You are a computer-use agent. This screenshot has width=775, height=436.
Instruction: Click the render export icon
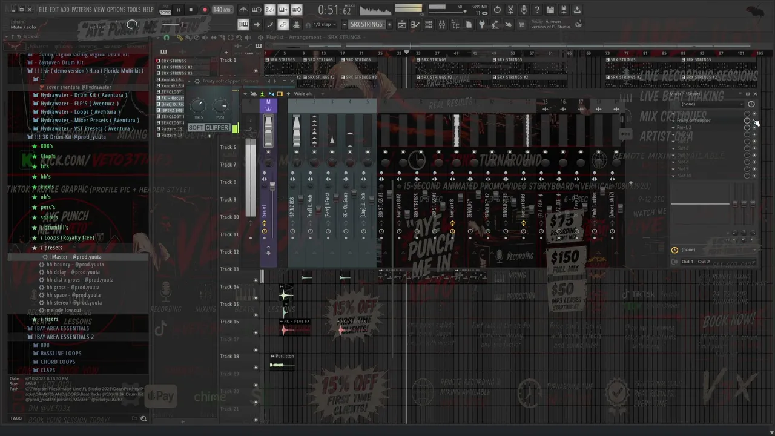tap(564, 10)
